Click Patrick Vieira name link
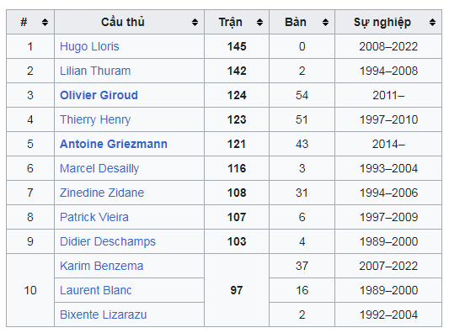The height and width of the screenshot is (333, 449). tap(94, 217)
